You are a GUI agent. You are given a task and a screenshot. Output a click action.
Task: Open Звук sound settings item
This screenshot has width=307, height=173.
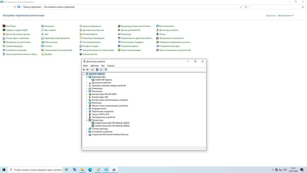[x=45, y=34]
